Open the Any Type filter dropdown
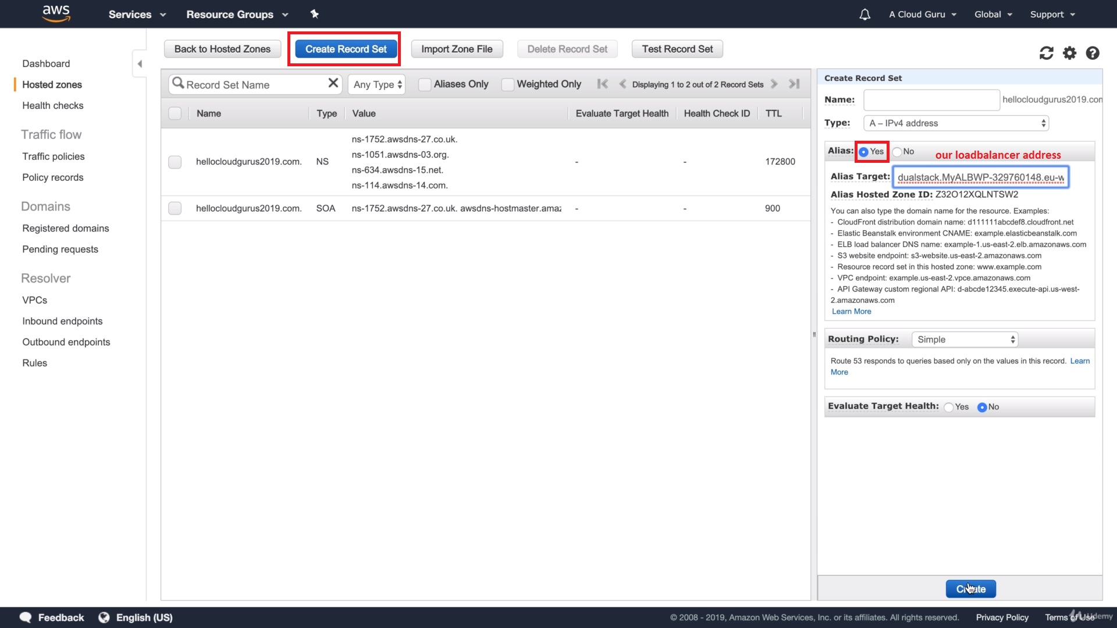The height and width of the screenshot is (628, 1117). (376, 84)
